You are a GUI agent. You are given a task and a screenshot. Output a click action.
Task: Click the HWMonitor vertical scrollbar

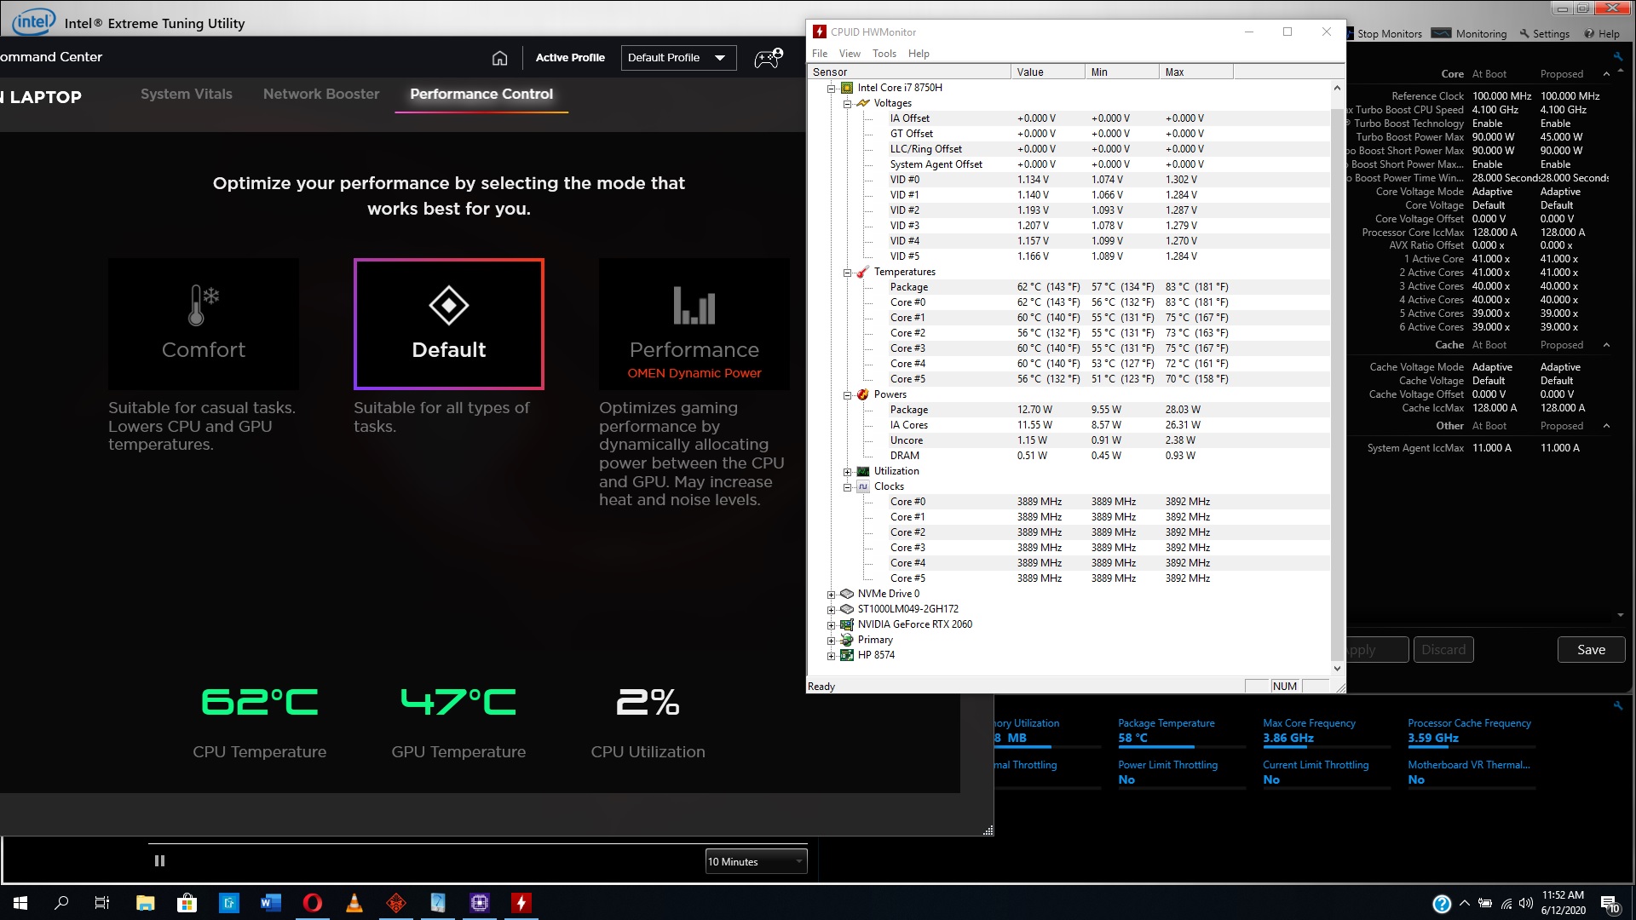tap(1336, 378)
